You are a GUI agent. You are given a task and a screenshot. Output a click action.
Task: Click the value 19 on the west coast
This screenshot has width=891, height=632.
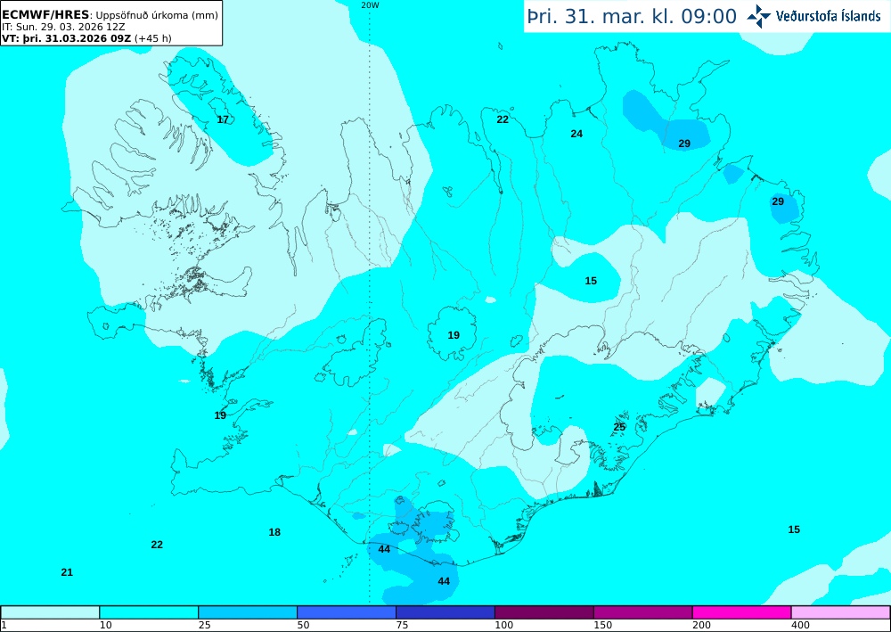coord(220,415)
